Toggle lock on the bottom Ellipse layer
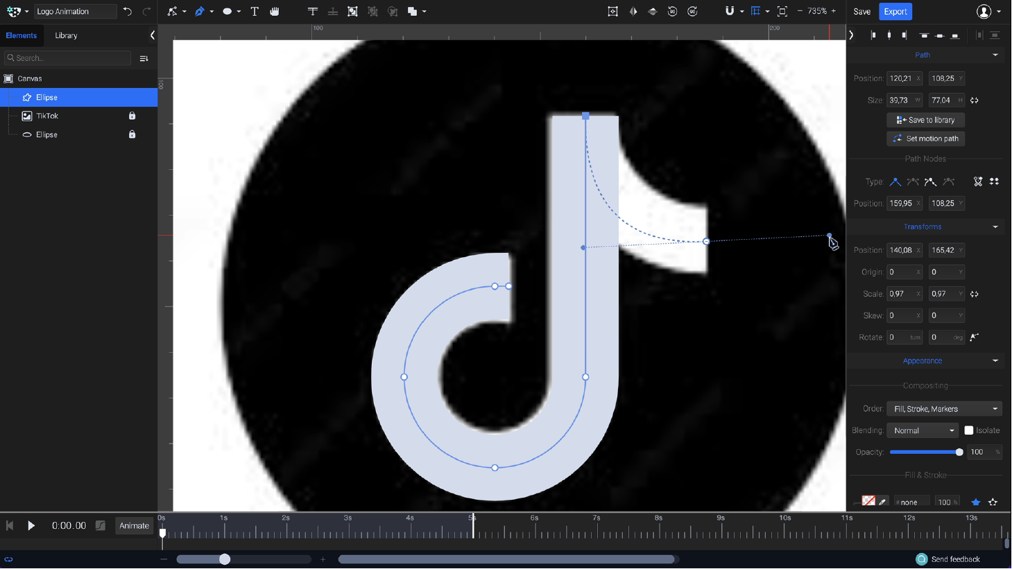This screenshot has height=569, width=1012. tap(132, 134)
